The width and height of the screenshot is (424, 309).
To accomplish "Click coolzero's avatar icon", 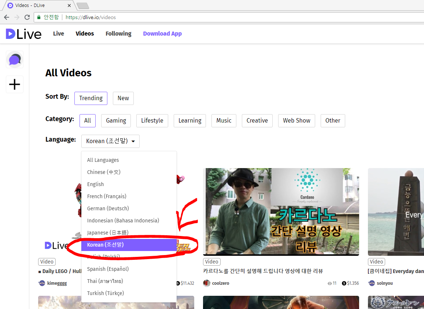I will click(207, 283).
